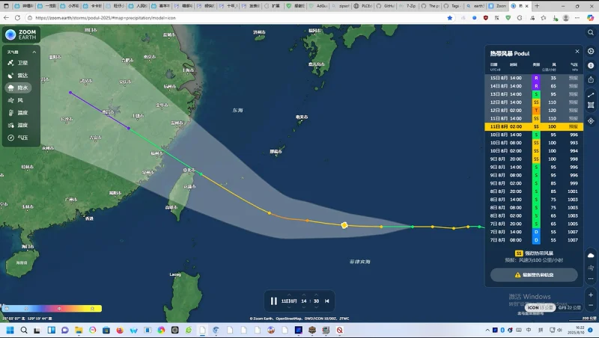
Task: Click the Zoom Earth logo
Action: click(x=20, y=36)
